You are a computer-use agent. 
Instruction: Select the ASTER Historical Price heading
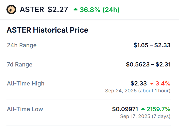click(x=47, y=30)
